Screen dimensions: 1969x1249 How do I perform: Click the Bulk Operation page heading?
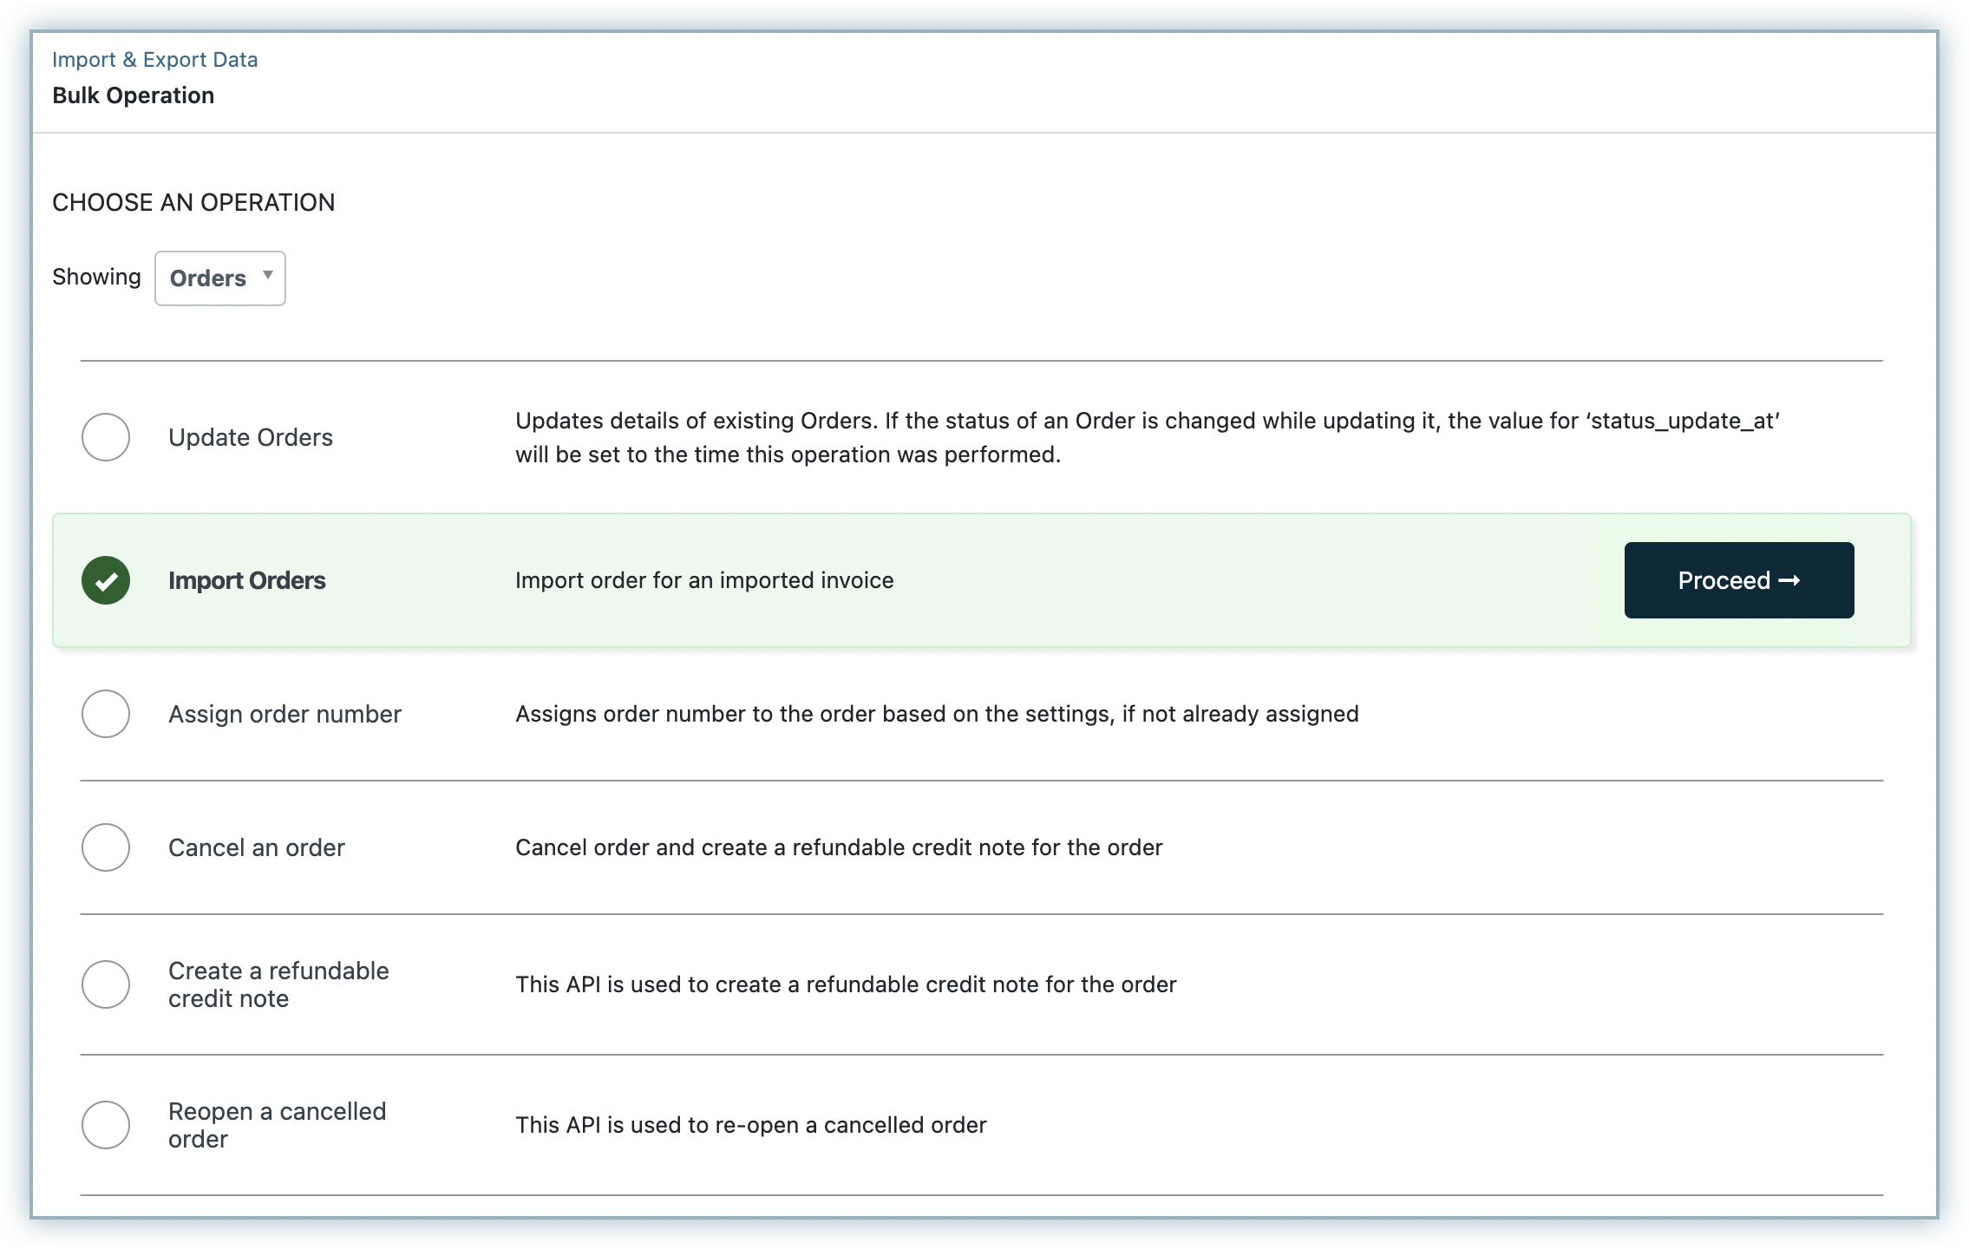pos(133,95)
